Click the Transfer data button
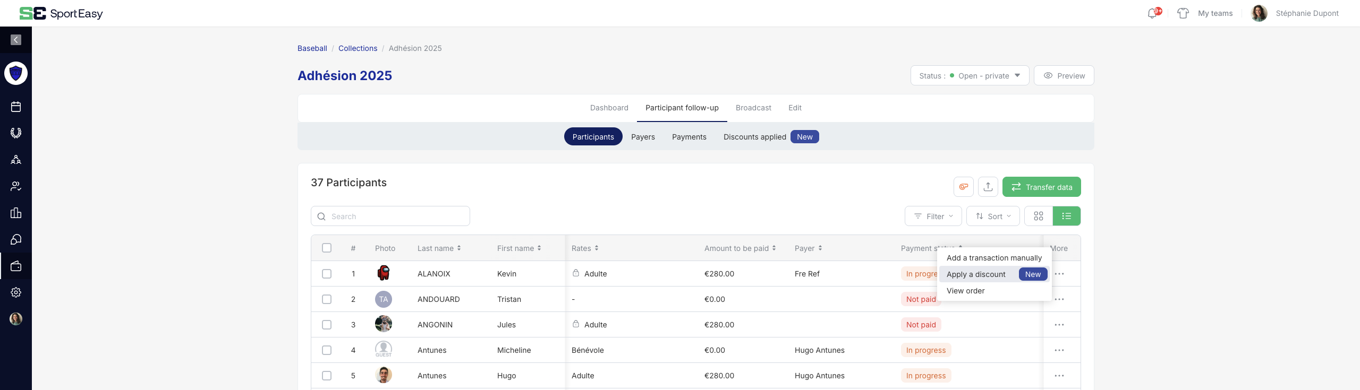Viewport: 1360px width, 390px height. pyautogui.click(x=1041, y=187)
